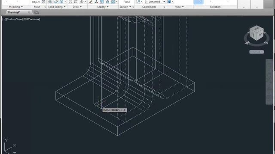This screenshot has width=275, height=154.
Task: Select the 3D Mirror triangle icon in Modify
Action: (x=107, y=2)
